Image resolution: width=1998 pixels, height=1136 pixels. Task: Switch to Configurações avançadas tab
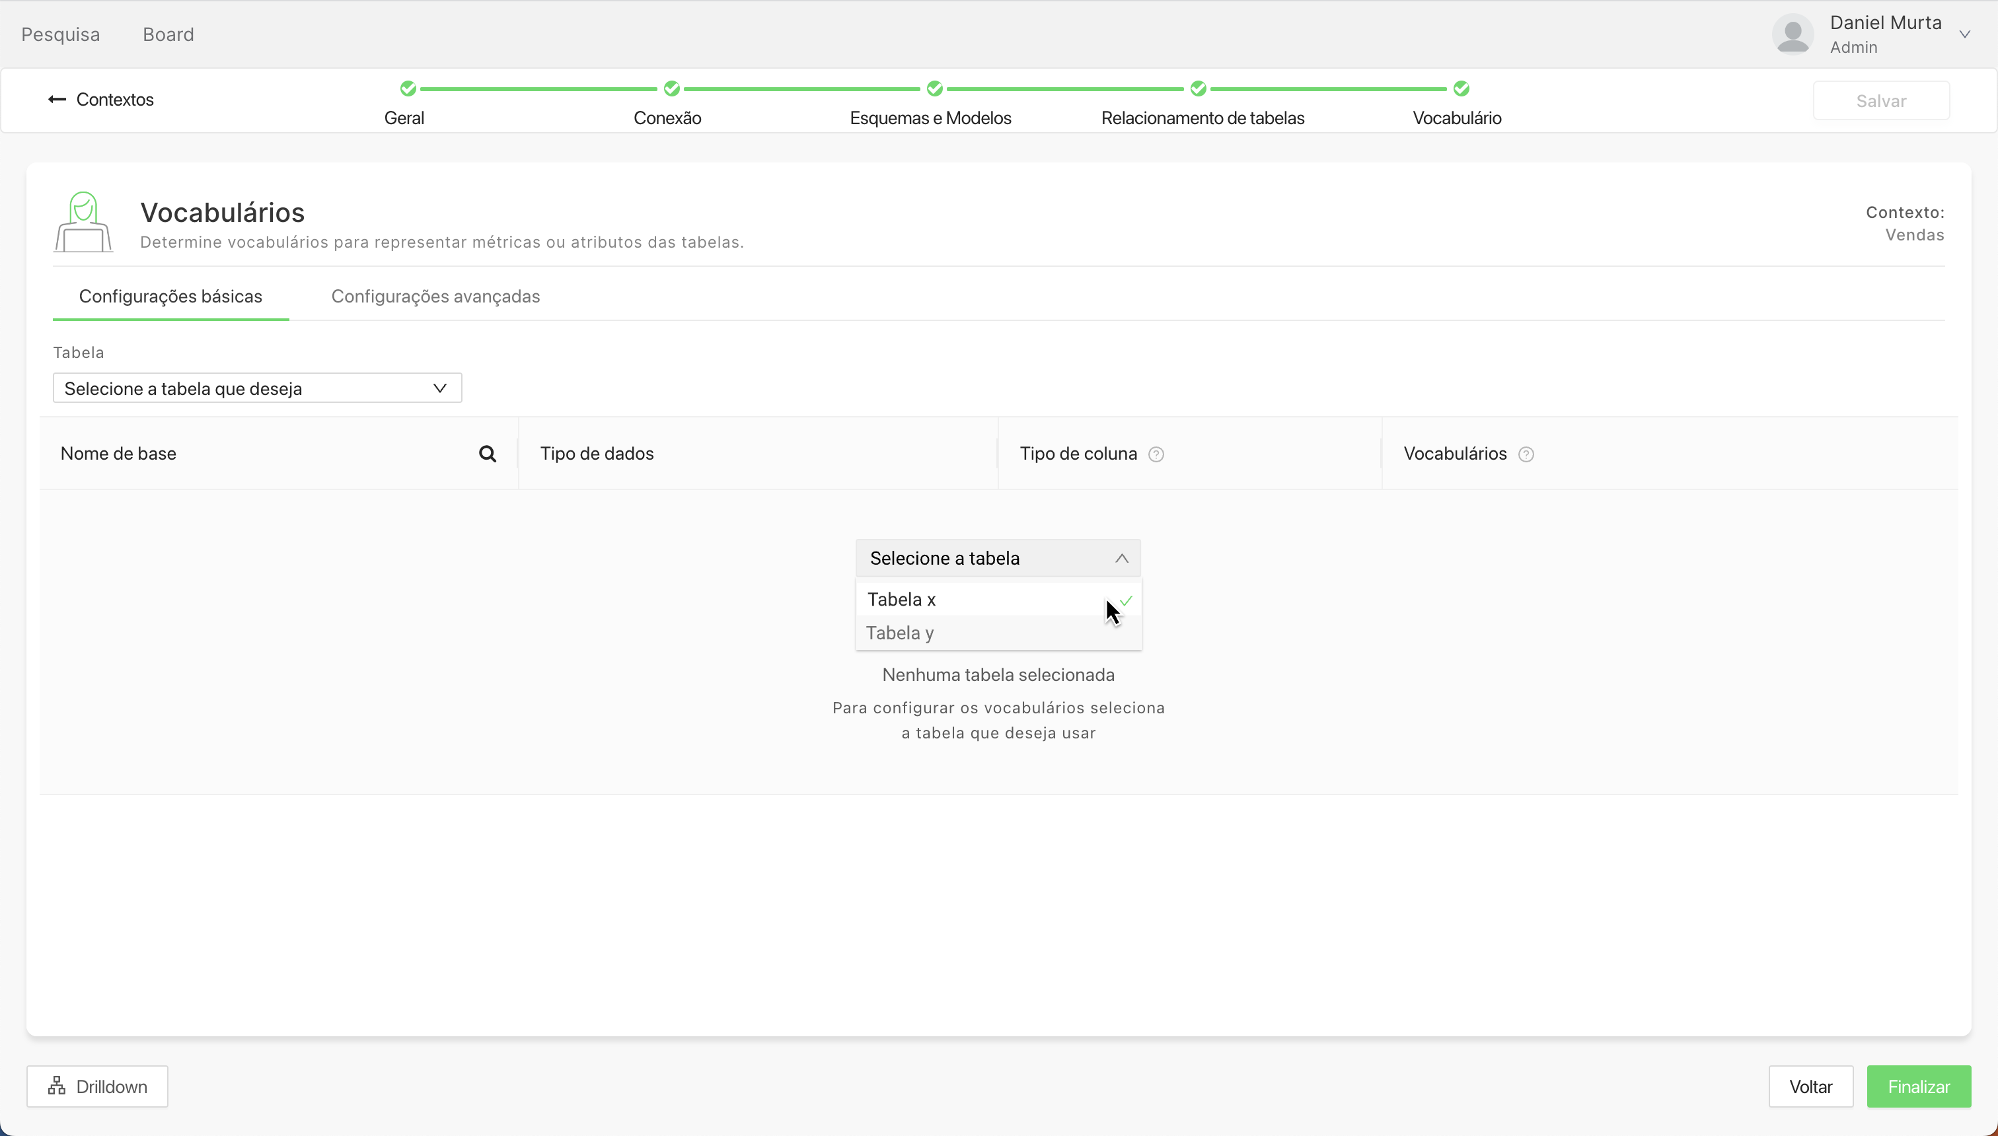click(x=435, y=297)
